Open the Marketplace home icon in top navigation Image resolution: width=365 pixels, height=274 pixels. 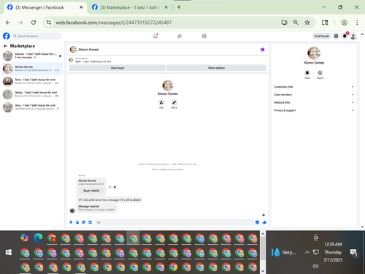(155, 36)
